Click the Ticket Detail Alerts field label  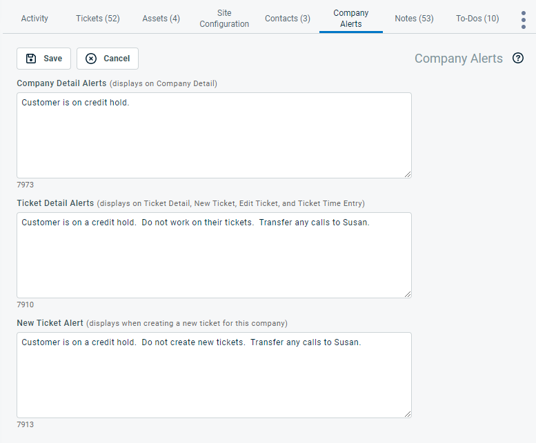(x=55, y=203)
